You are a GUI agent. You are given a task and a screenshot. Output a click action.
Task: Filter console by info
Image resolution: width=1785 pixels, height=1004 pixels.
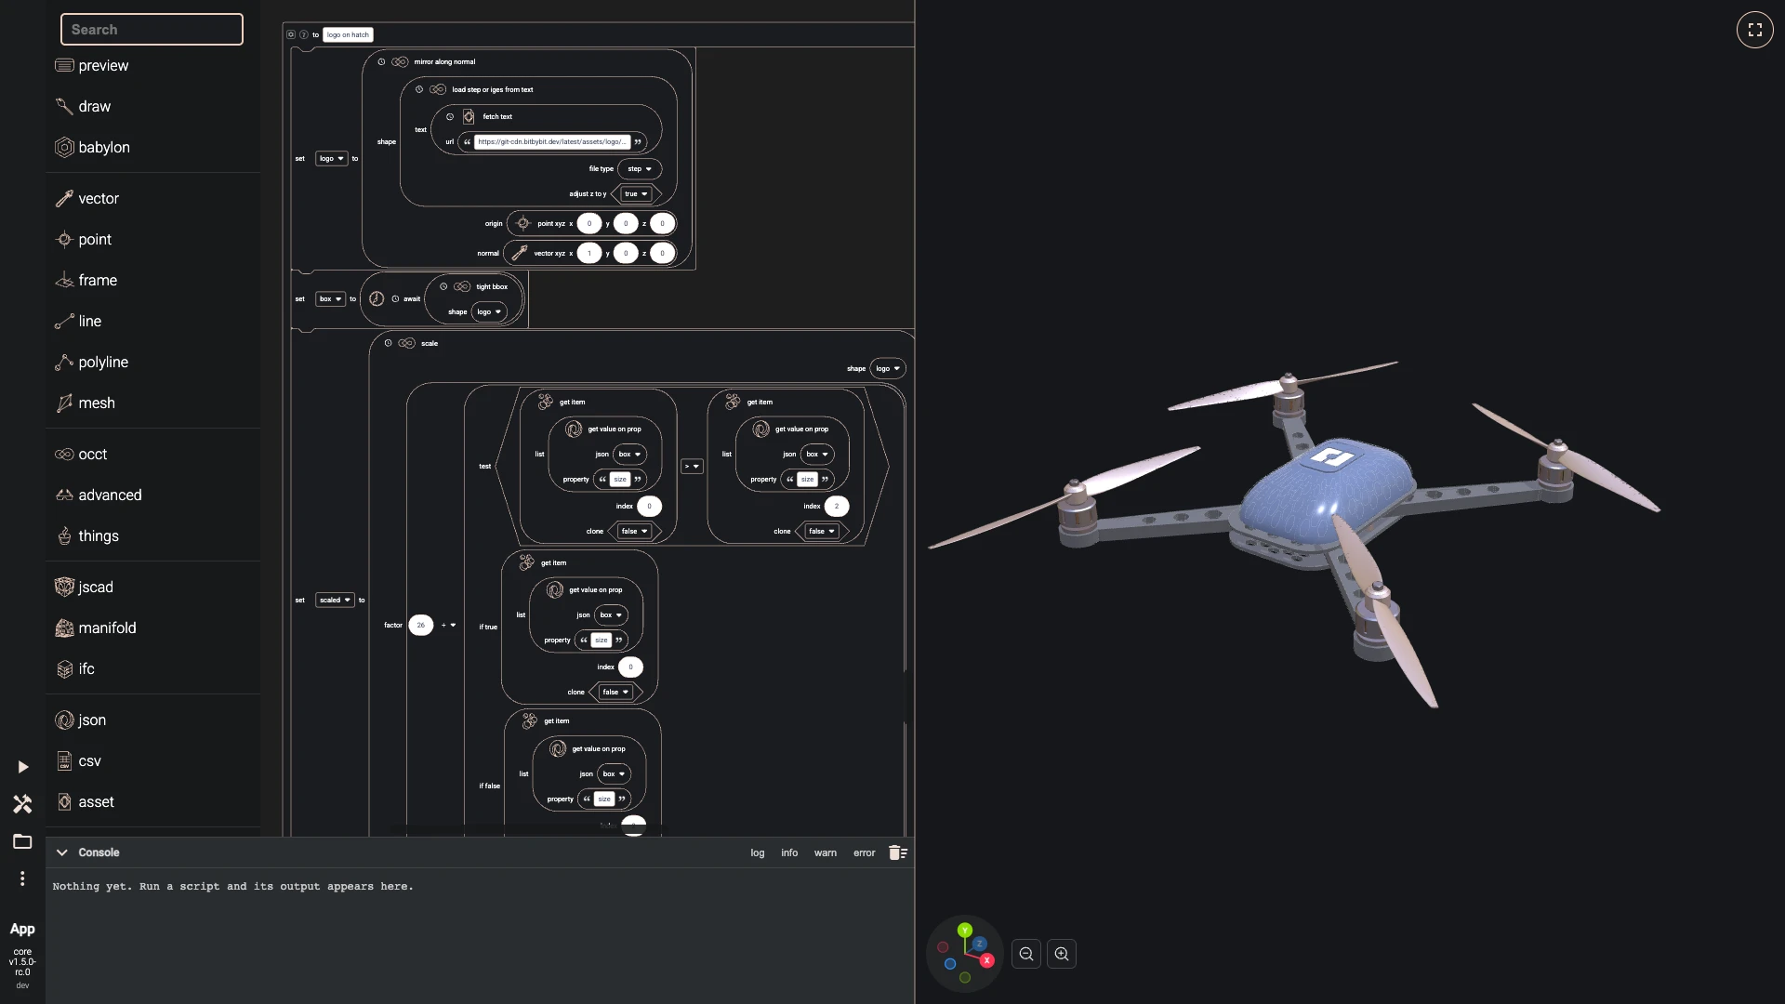[789, 852]
